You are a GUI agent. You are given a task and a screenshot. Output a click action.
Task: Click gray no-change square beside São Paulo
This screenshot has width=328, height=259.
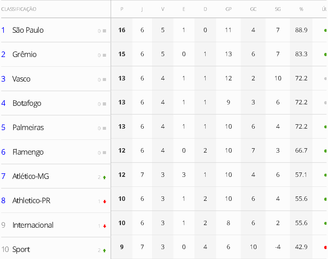(104, 31)
